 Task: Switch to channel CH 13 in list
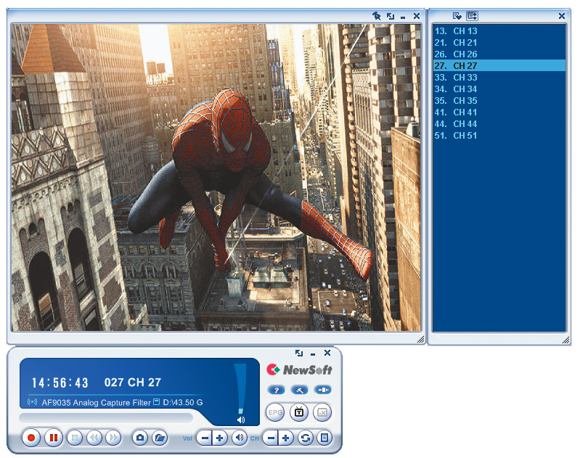(x=465, y=31)
